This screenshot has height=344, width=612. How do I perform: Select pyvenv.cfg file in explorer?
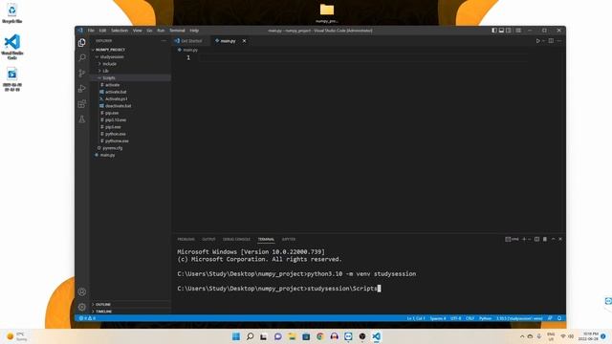pos(131,148)
